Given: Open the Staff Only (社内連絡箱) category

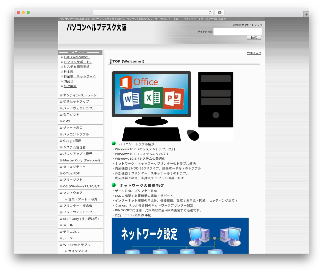Looking at the screenshot, I should [x=80, y=219].
